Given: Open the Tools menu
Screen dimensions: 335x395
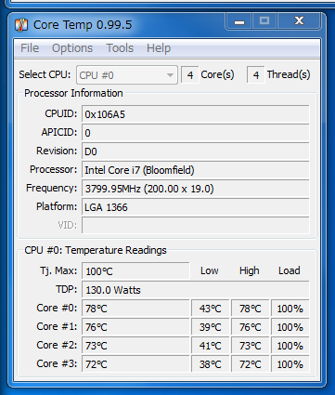Looking at the screenshot, I should click(x=120, y=48).
